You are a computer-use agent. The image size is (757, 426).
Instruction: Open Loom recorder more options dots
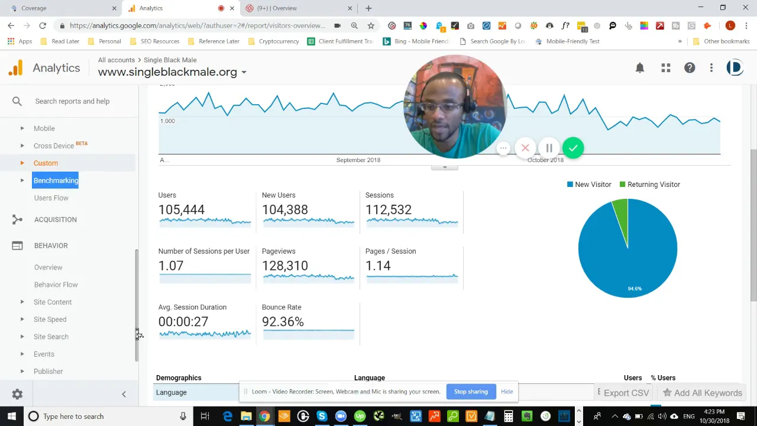(x=503, y=148)
